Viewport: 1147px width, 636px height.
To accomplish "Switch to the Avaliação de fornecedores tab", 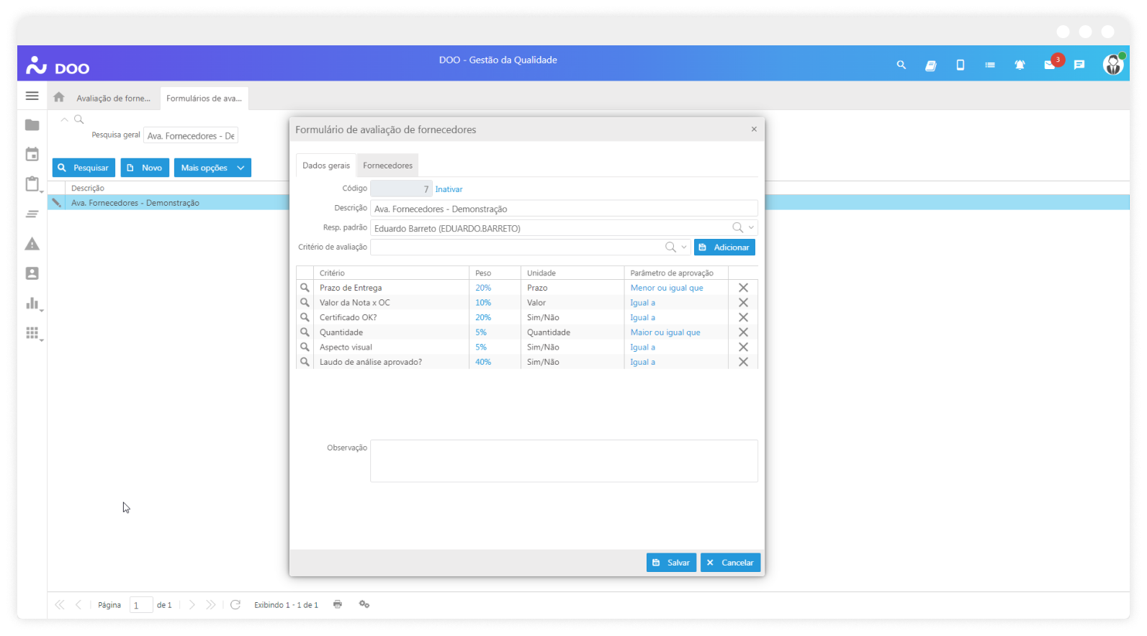I will (x=113, y=99).
